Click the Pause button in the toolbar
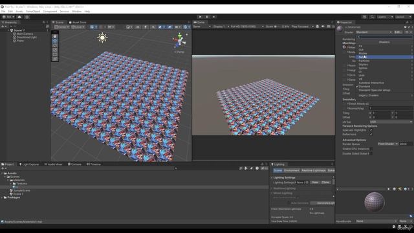This screenshot has height=233, width=414. tap(207, 17)
